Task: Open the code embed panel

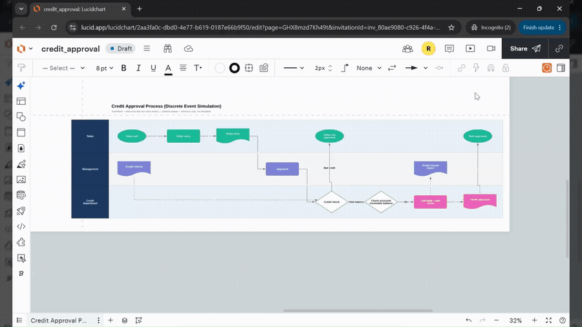Action: click(x=21, y=227)
